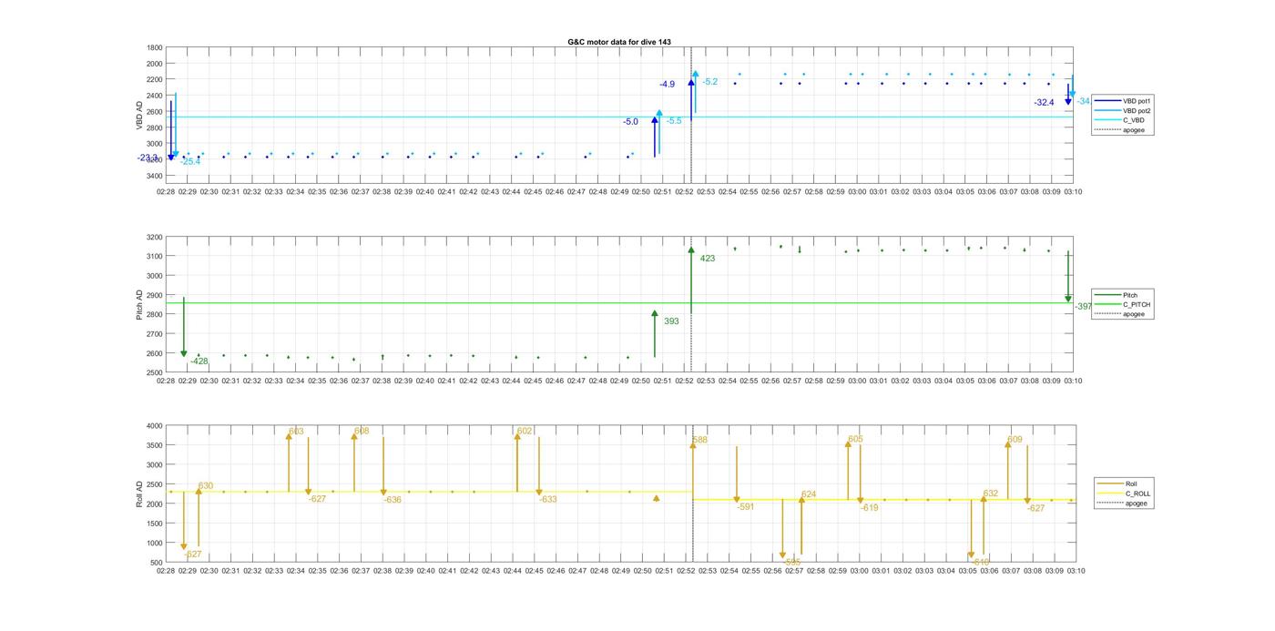Viewport: 1275px width, 631px height.
Task: Click the '-5.2' VBD data label
Action: pos(710,82)
